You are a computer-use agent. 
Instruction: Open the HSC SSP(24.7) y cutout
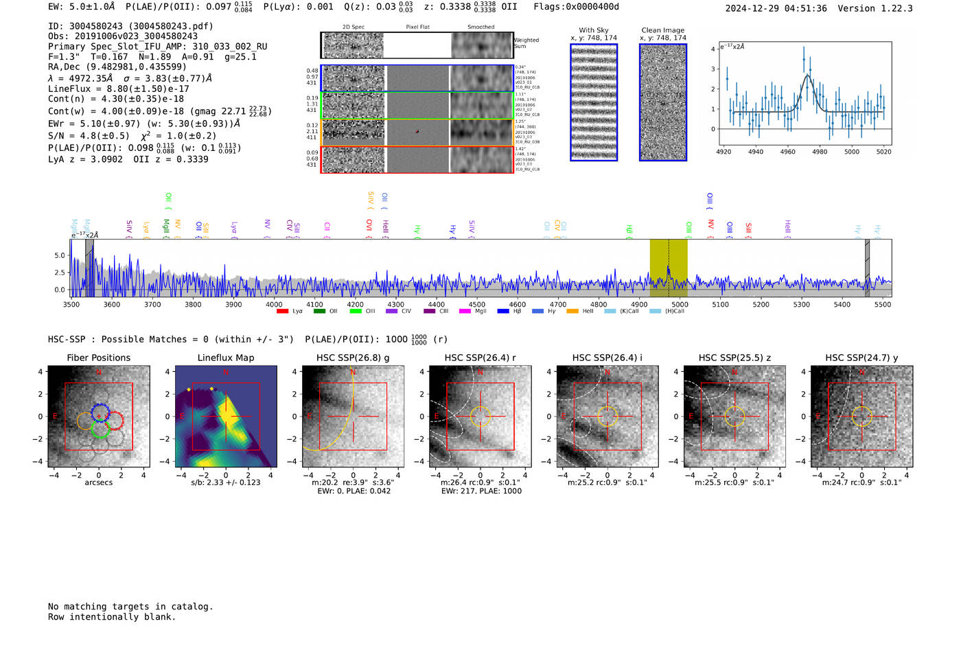(862, 417)
